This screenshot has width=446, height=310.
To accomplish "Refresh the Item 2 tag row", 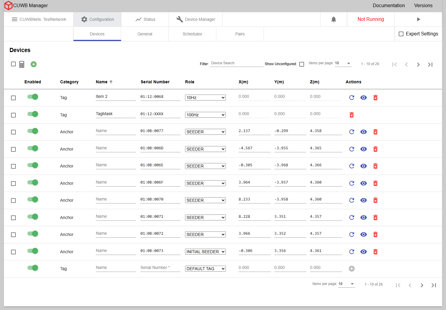I will coord(352,98).
